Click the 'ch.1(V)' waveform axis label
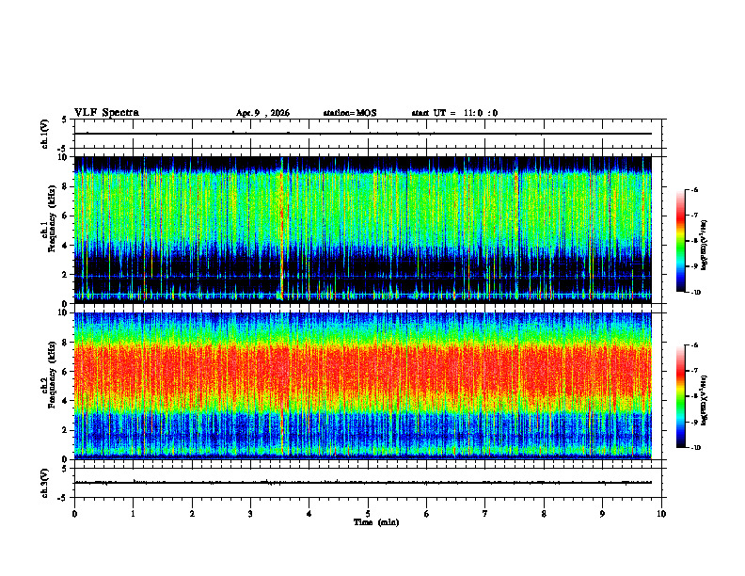 point(45,134)
